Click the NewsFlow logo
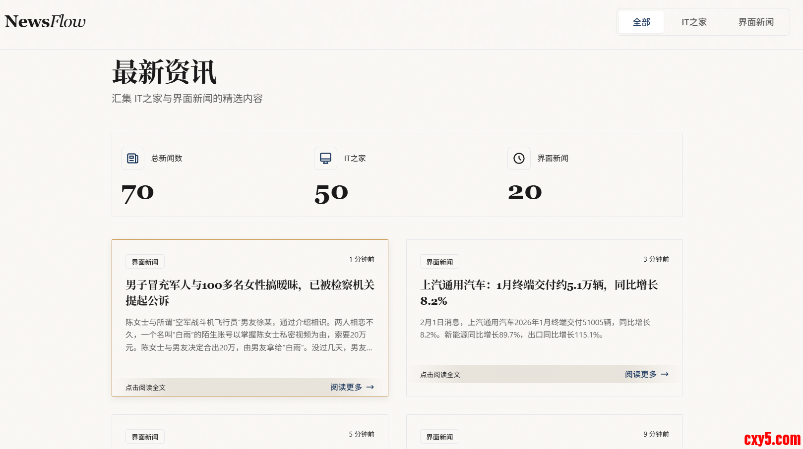Image resolution: width=803 pixels, height=449 pixels. click(x=45, y=22)
